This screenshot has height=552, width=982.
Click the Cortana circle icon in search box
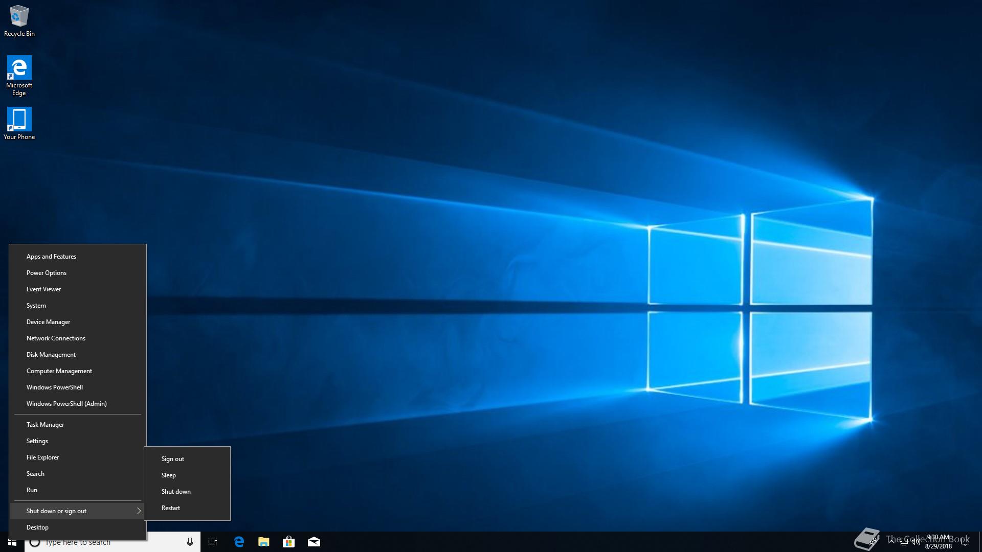(35, 542)
